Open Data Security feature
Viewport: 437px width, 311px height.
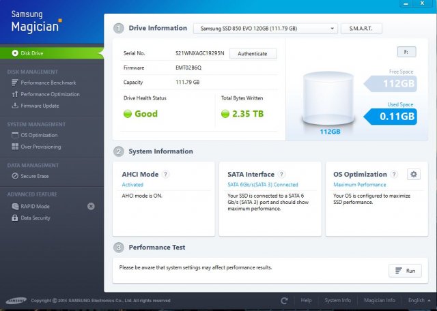coord(36,218)
